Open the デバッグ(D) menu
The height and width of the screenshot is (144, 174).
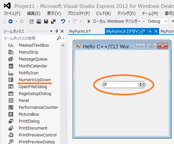[x=126, y=13]
